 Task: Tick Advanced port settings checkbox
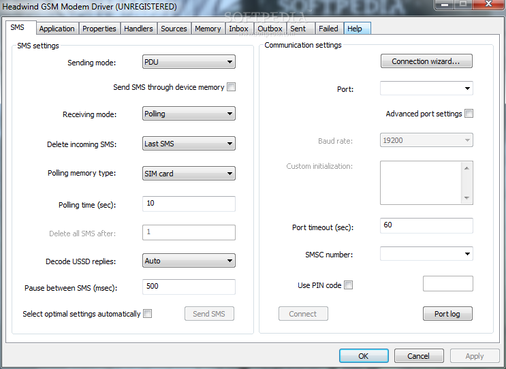click(469, 114)
